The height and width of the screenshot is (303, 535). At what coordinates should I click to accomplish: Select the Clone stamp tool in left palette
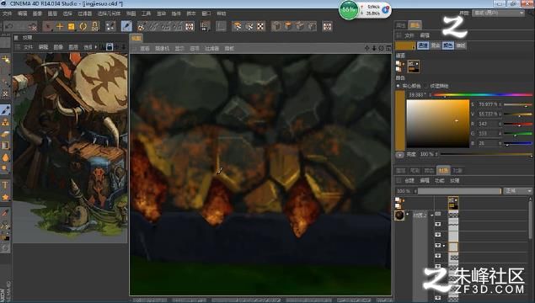5,122
